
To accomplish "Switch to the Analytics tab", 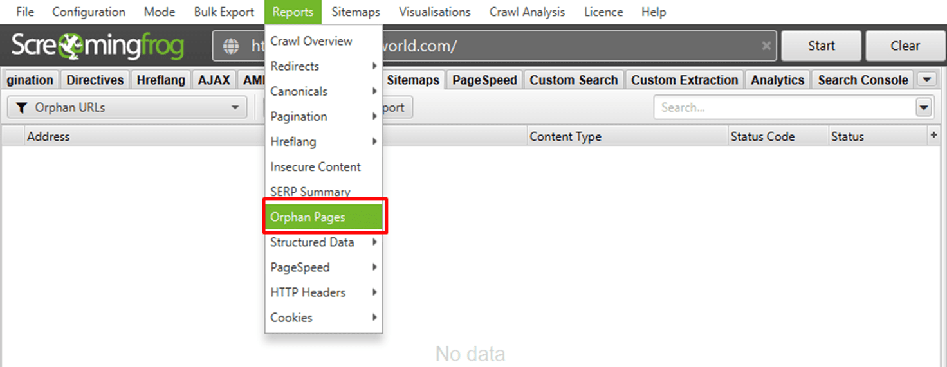I will [x=777, y=80].
